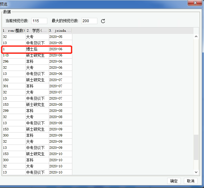204x188 pixels.
Task: Select 中专及以下 in the 2020-10 row
Action: [x=37, y=172]
